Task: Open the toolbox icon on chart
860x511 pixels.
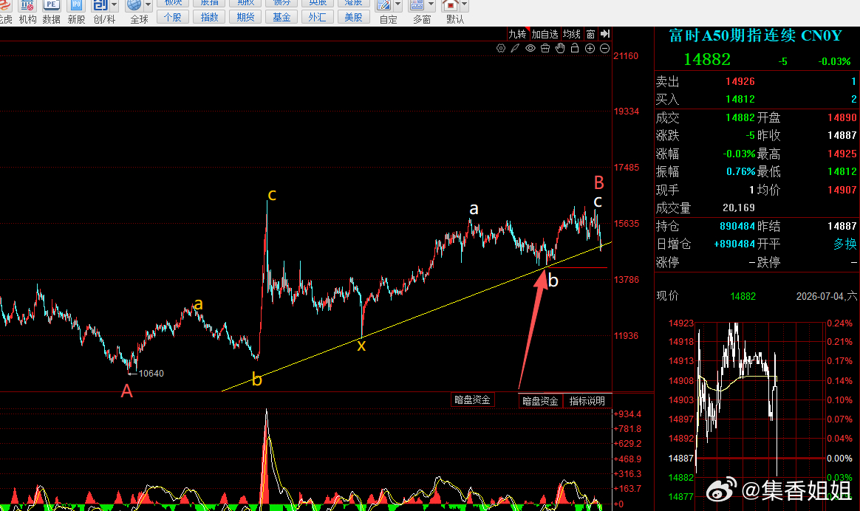Action: pyautogui.click(x=545, y=48)
